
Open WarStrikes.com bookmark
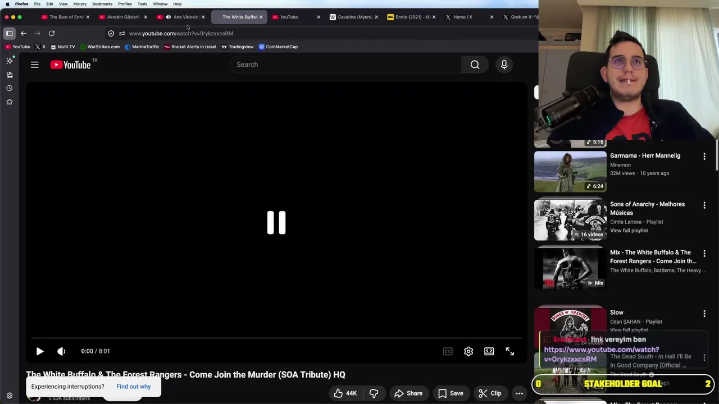pyautogui.click(x=100, y=47)
